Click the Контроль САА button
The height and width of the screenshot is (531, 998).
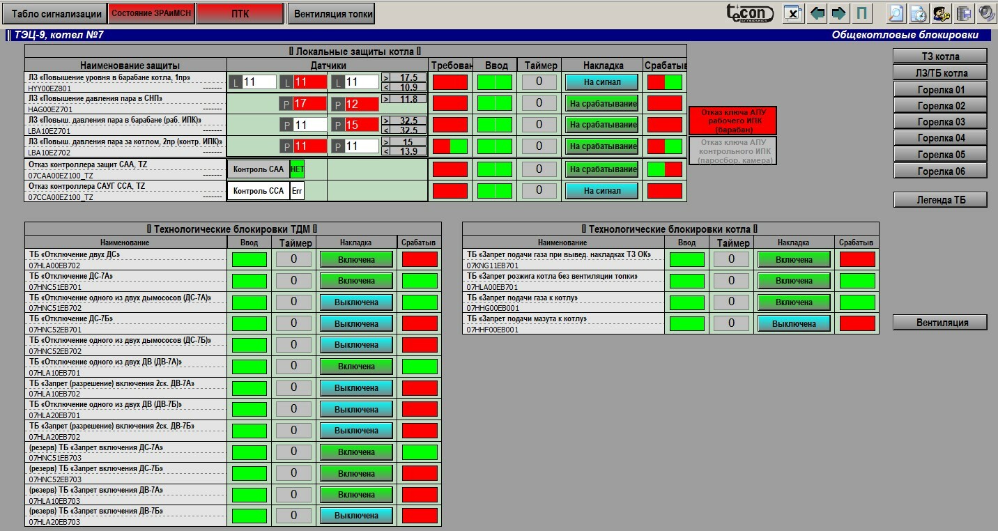(258, 169)
